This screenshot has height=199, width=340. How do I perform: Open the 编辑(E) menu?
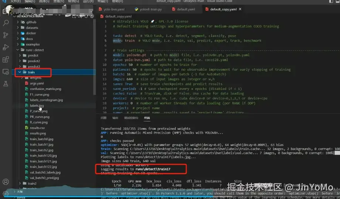tap(30, 1)
